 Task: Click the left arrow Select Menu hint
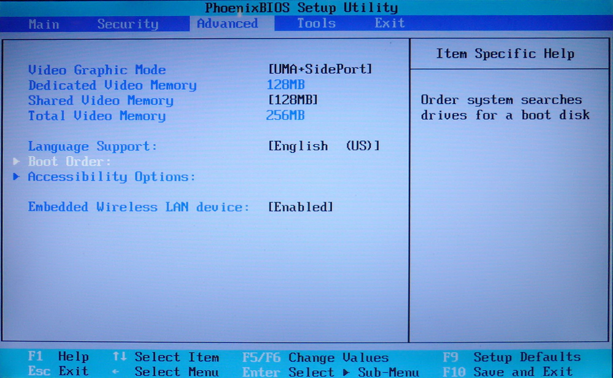tap(166, 372)
